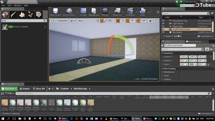The height and width of the screenshot is (121, 215).
Task: Clear the 'post' search field
Action: point(45,21)
